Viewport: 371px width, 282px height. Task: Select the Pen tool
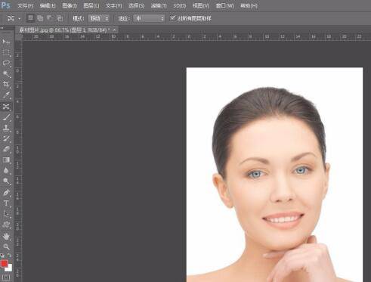click(6, 193)
